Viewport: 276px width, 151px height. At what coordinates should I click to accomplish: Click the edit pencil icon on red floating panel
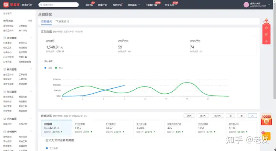click(266, 34)
